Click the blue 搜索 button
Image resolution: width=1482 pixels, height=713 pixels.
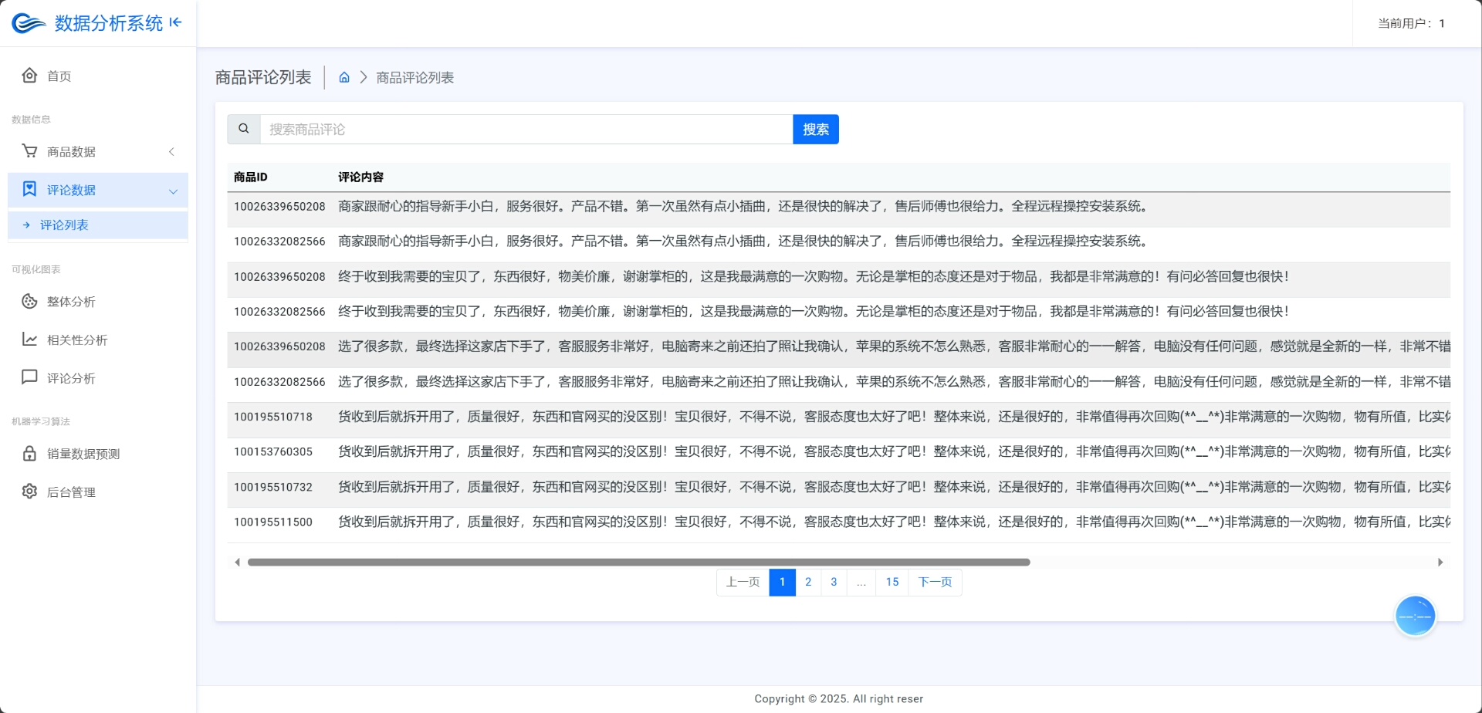point(816,129)
